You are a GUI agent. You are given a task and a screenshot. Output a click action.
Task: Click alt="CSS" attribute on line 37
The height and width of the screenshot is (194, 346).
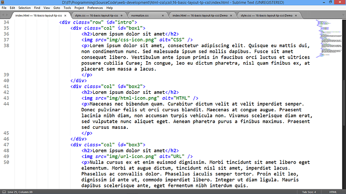pos(172,40)
